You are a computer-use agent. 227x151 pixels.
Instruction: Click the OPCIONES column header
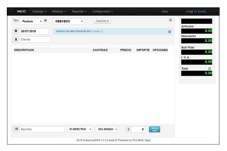tap(160, 50)
